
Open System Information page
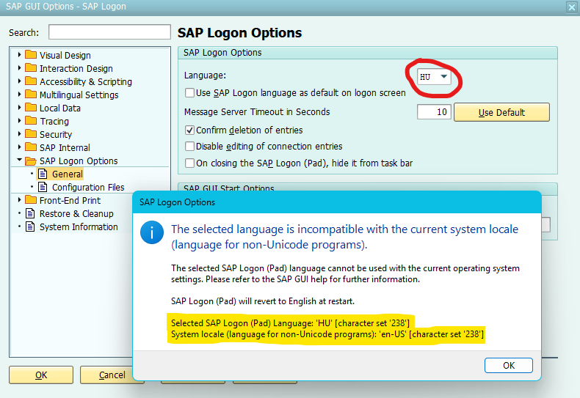click(x=79, y=226)
